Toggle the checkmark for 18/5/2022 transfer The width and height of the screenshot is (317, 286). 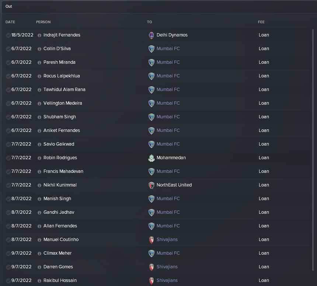8,35
